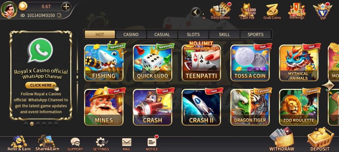The image size is (339, 152).
Task: Open the Notice icon
Action: pyautogui.click(x=152, y=144)
